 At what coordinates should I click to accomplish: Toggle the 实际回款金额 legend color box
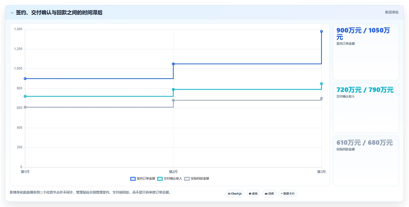pyautogui.click(x=187, y=179)
